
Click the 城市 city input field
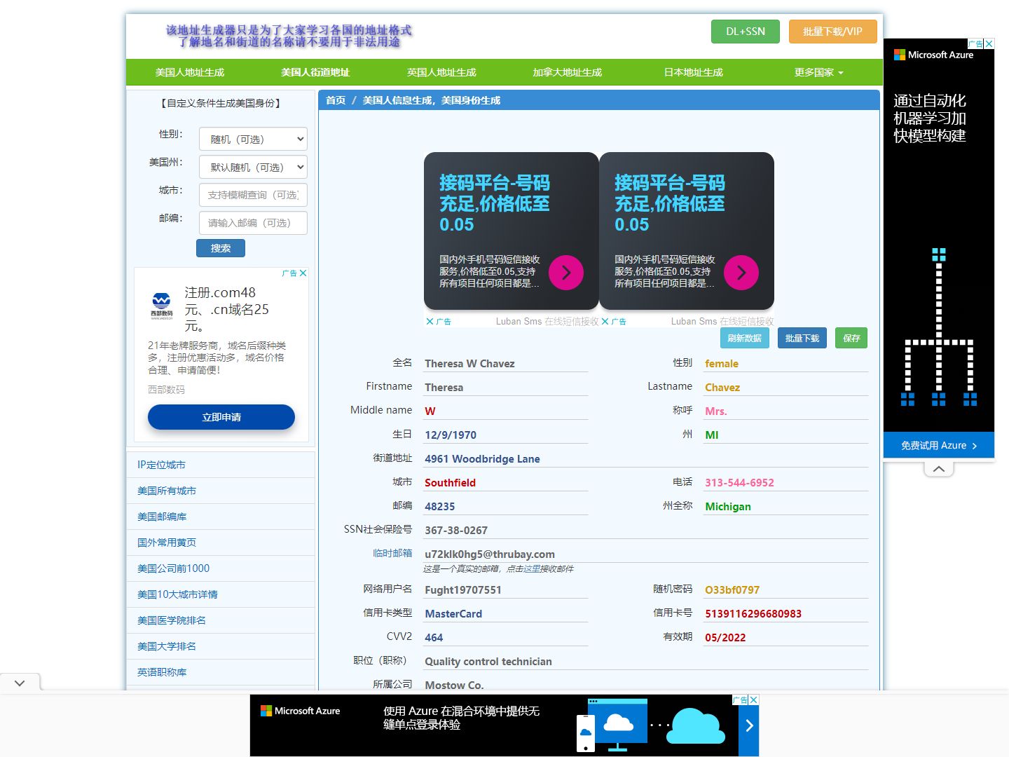click(253, 195)
